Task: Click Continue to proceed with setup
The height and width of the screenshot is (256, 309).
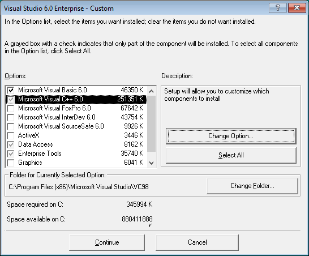Action: click(107, 242)
